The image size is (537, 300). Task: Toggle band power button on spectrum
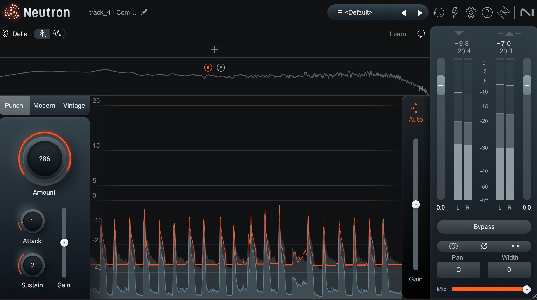coord(208,68)
